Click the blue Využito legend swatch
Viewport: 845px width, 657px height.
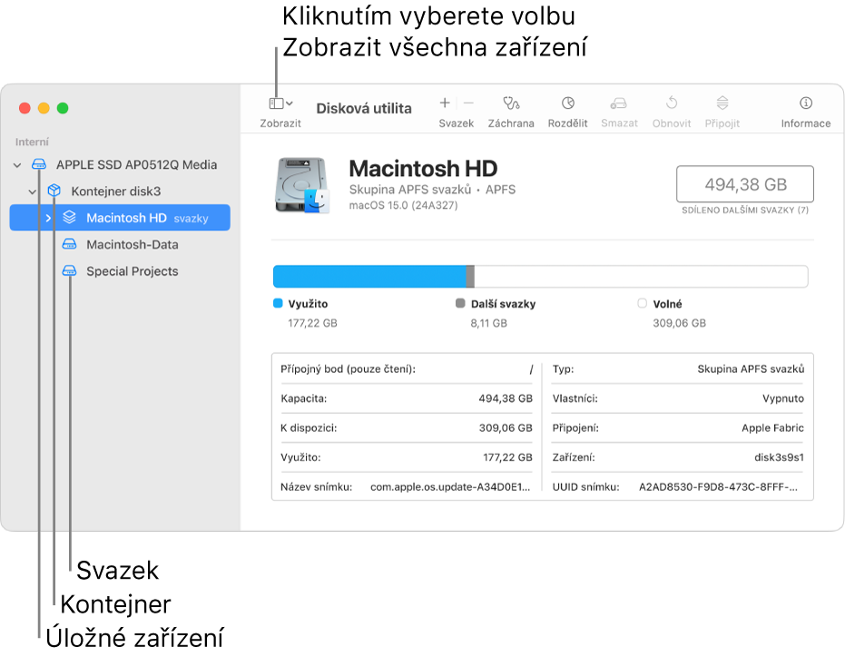coord(278,303)
